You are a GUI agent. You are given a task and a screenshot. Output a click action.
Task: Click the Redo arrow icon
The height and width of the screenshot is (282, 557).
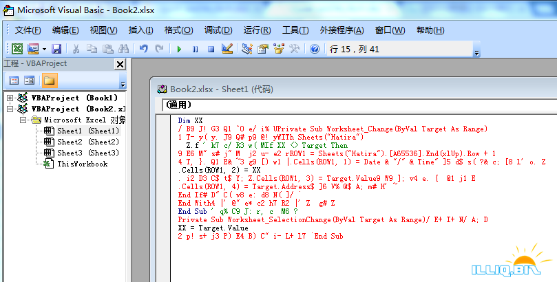coord(160,49)
